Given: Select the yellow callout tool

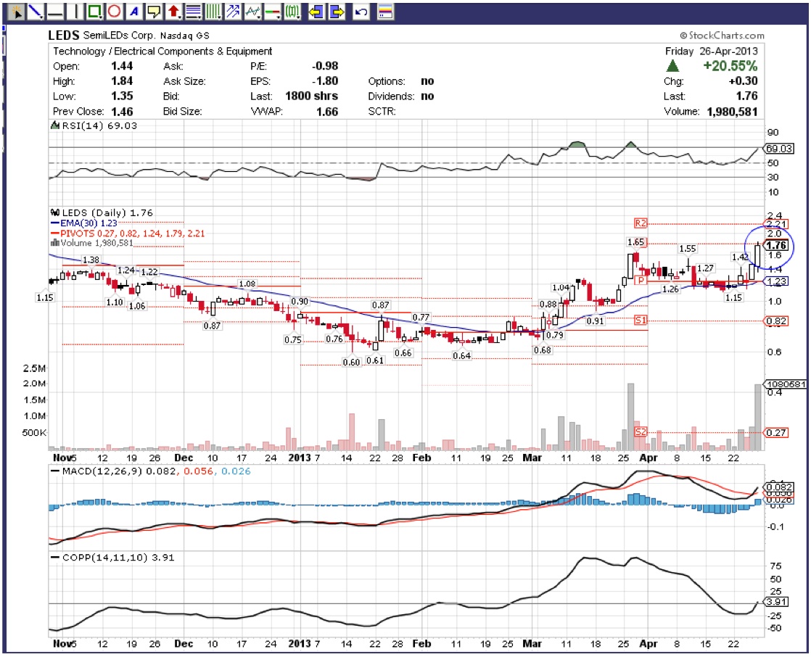Looking at the screenshot, I should [154, 11].
